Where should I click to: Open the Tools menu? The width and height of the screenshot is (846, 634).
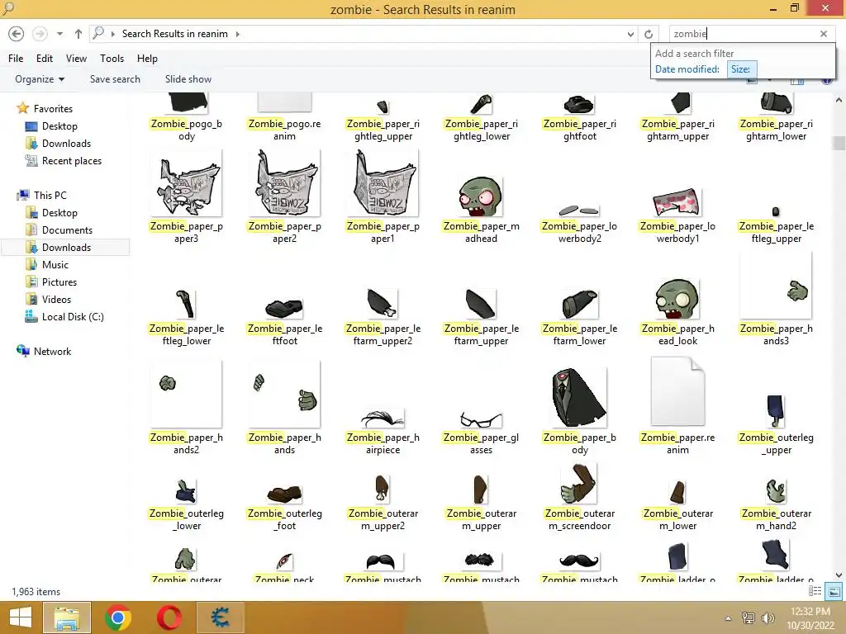coord(112,59)
